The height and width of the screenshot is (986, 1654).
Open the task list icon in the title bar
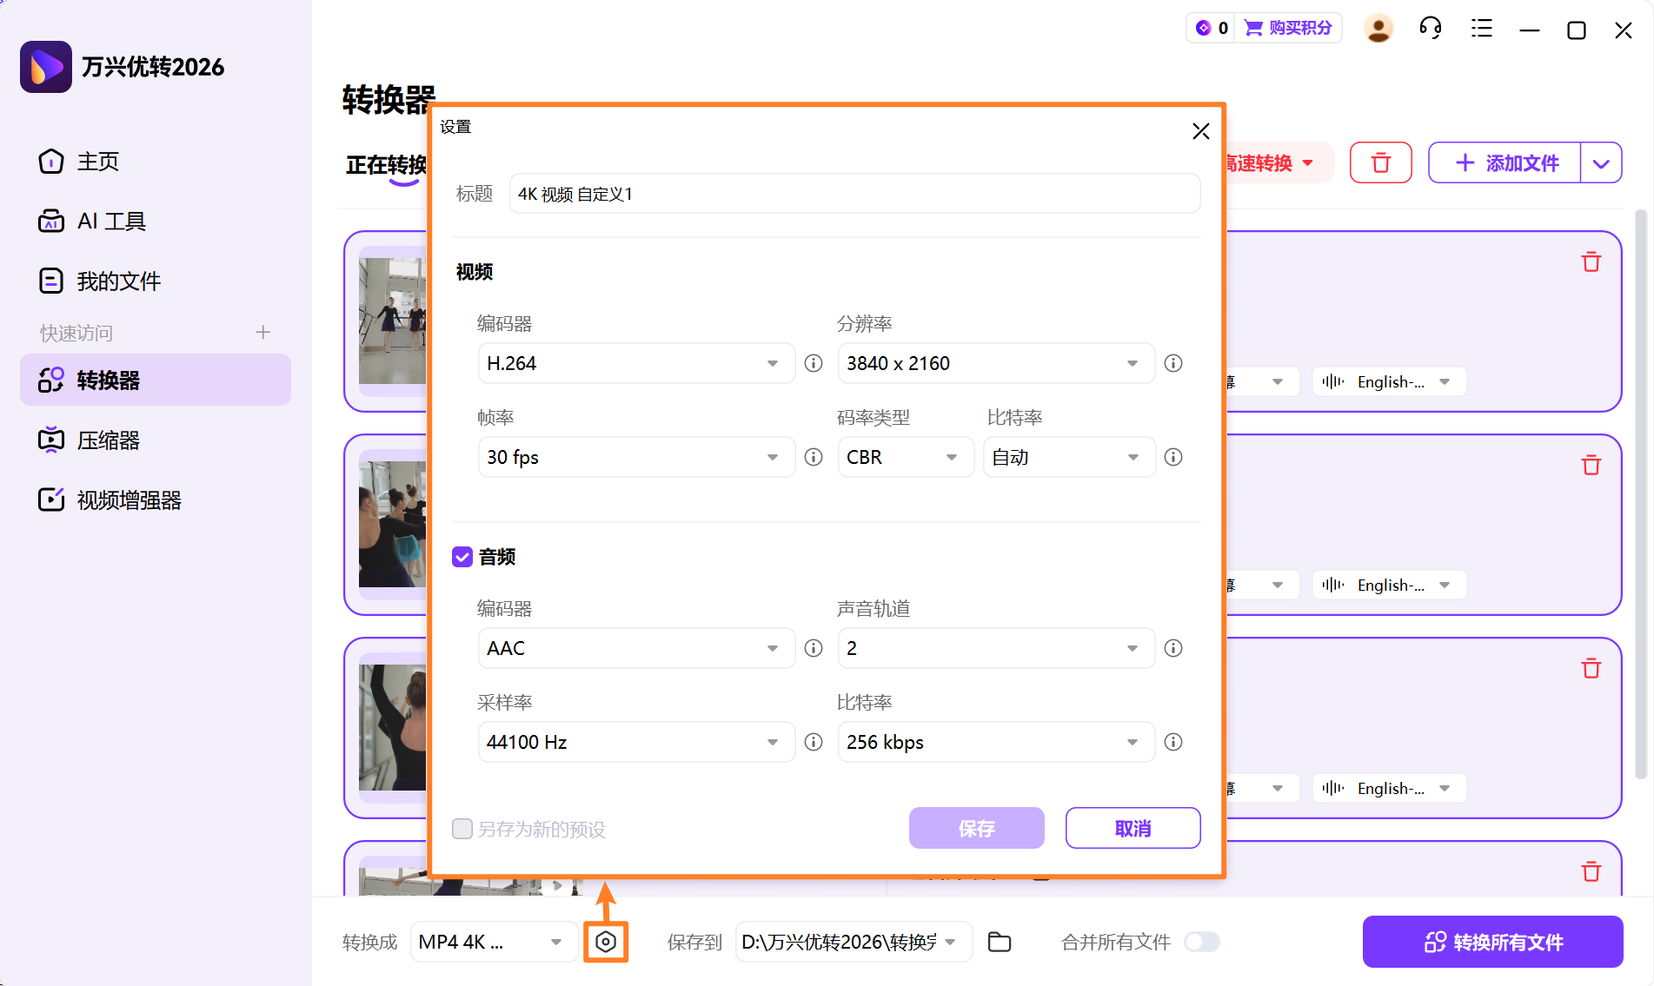point(1481,28)
